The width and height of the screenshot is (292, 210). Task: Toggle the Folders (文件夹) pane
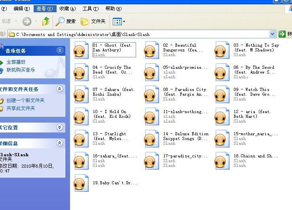[x=93, y=21]
